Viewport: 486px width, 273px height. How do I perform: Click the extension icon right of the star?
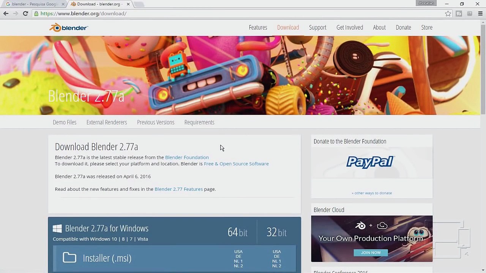459,14
